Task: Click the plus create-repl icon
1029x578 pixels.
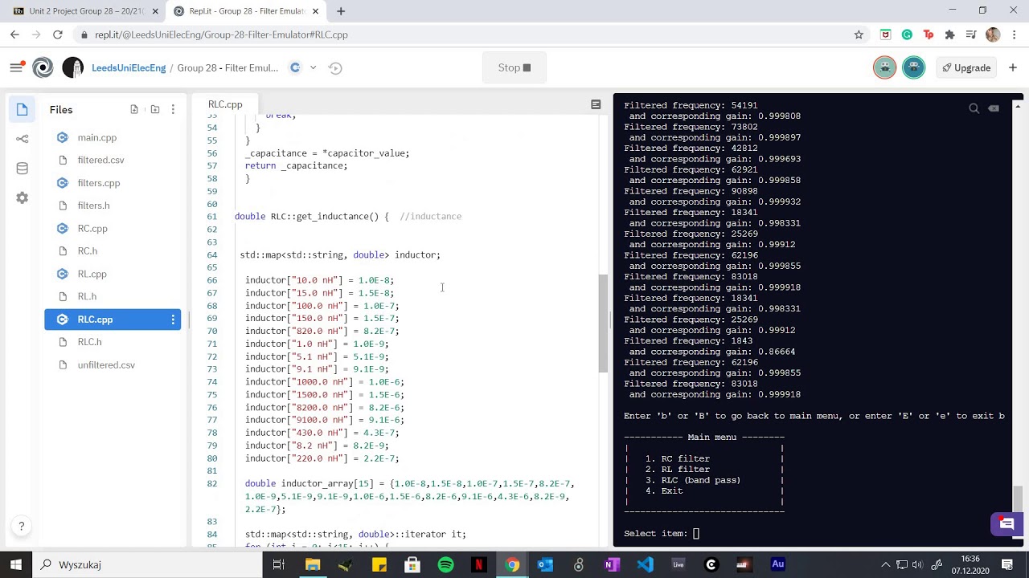Action: click(x=1013, y=67)
